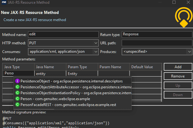Click the empty Default Value cell of the entity row

pyautogui.click(x=146, y=73)
